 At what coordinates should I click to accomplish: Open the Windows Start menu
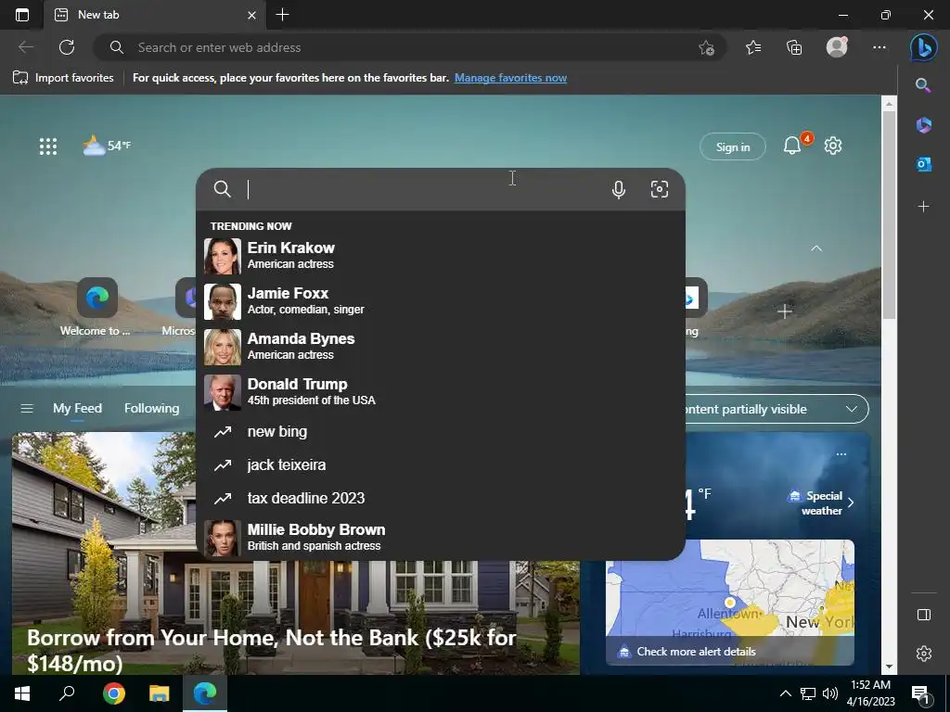(x=22, y=693)
